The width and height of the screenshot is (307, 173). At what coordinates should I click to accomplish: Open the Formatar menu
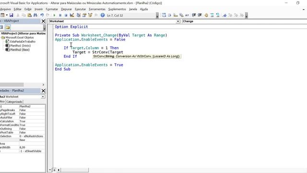pyautogui.click(x=52, y=9)
